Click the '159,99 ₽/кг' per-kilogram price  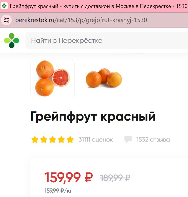[x=58, y=191]
